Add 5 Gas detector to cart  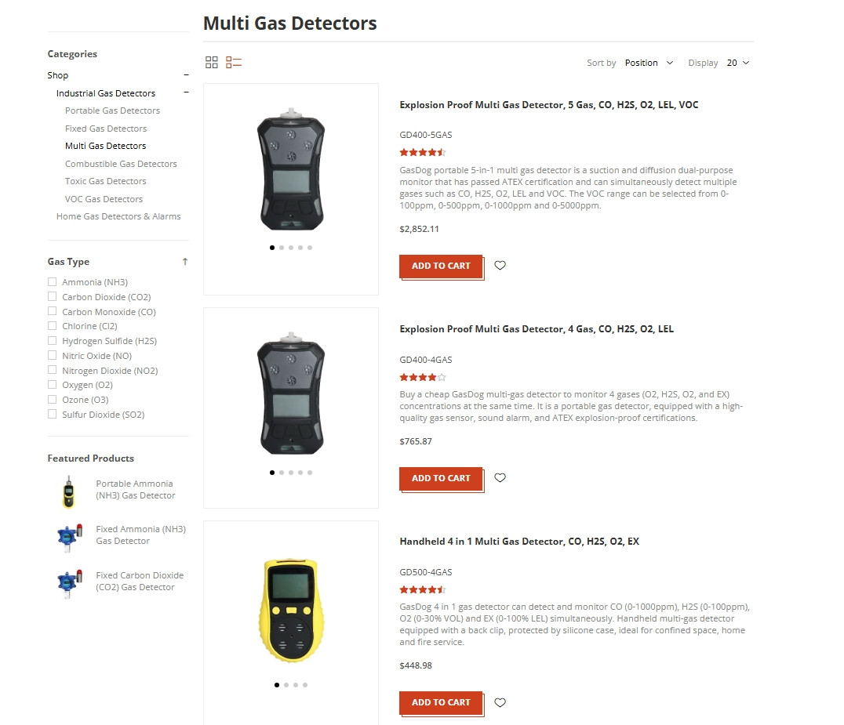point(441,266)
